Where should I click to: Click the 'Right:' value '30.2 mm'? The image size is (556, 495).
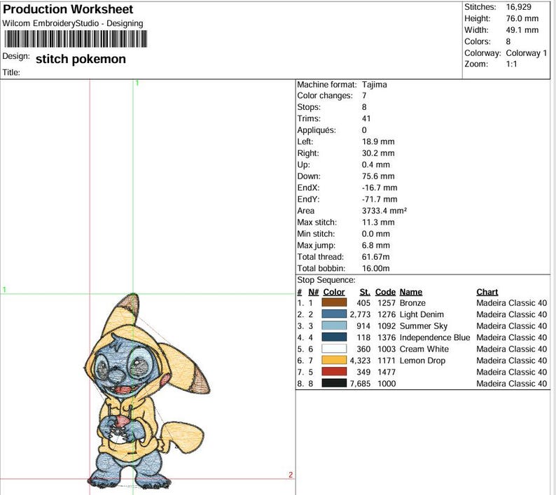[x=378, y=153]
